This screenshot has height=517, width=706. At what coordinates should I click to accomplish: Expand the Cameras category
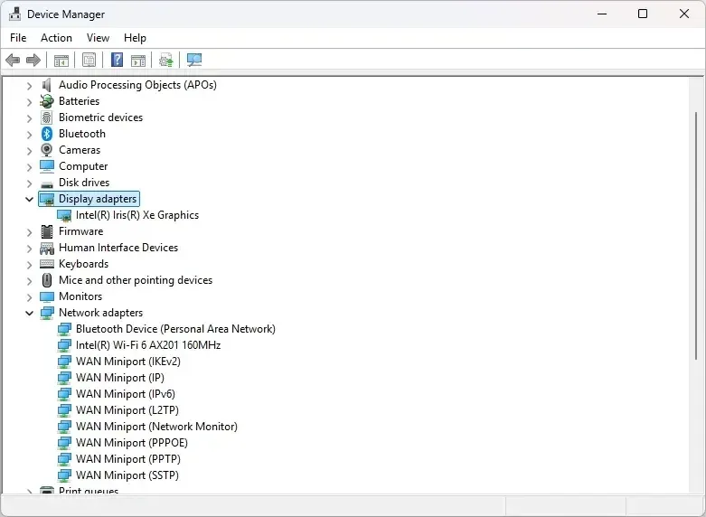tap(29, 150)
